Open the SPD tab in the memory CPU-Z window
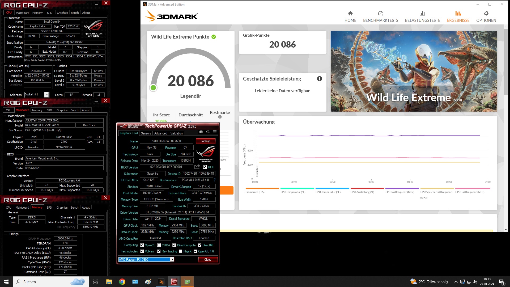510x287 pixels. (49, 208)
